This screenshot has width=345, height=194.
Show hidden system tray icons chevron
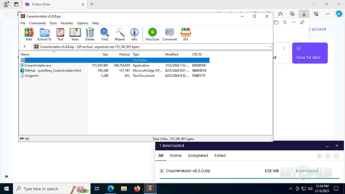[291, 189]
